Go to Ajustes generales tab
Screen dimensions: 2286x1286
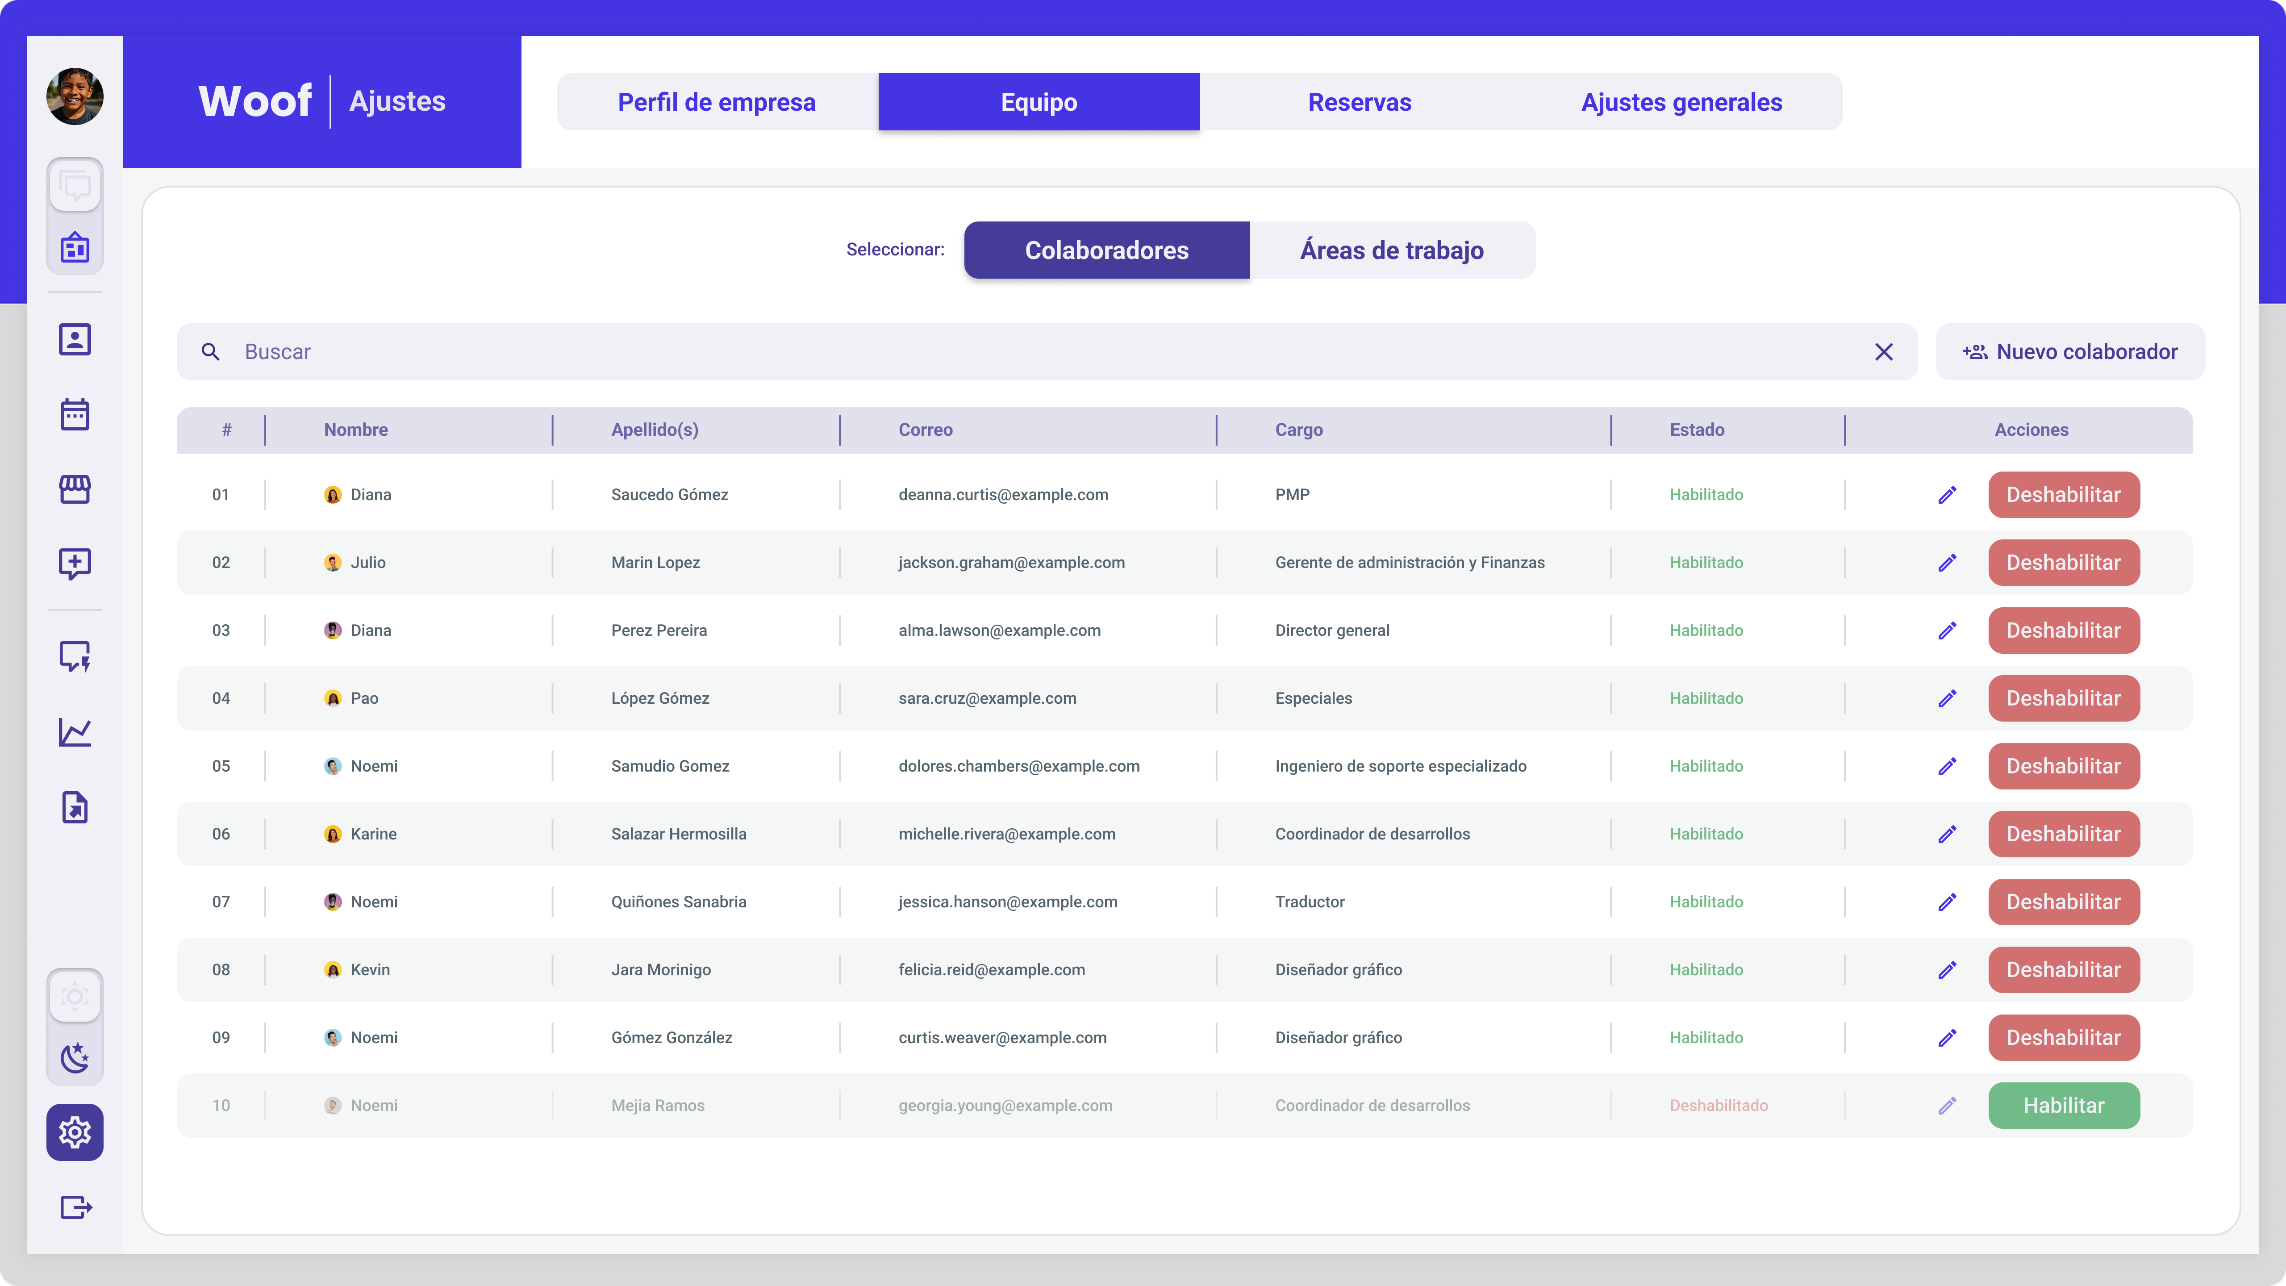[x=1681, y=102]
